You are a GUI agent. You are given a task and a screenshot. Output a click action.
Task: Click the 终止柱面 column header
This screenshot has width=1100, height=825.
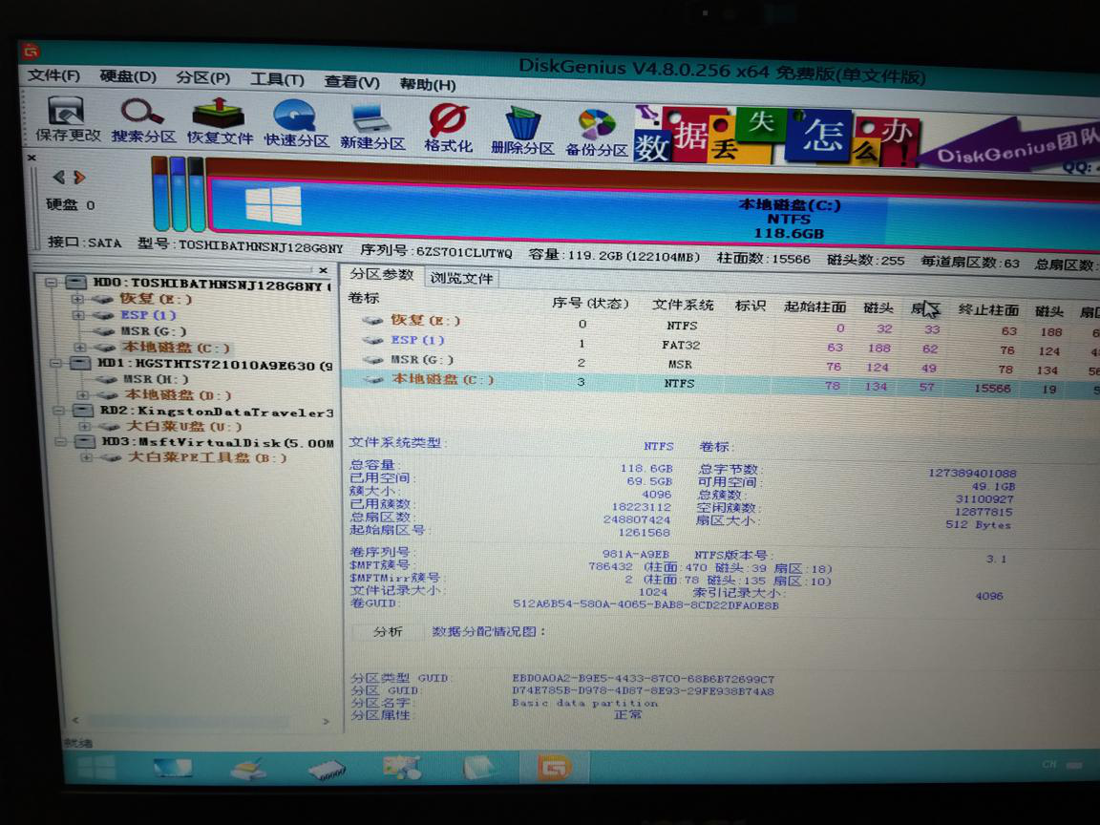987,309
